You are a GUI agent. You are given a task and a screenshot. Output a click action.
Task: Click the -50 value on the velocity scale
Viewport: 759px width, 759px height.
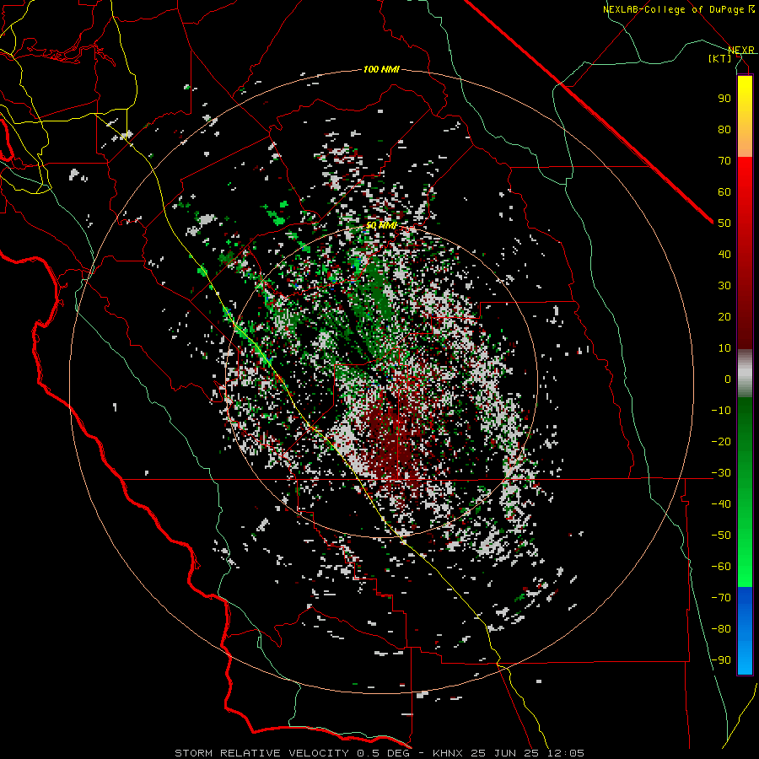pyautogui.click(x=721, y=536)
